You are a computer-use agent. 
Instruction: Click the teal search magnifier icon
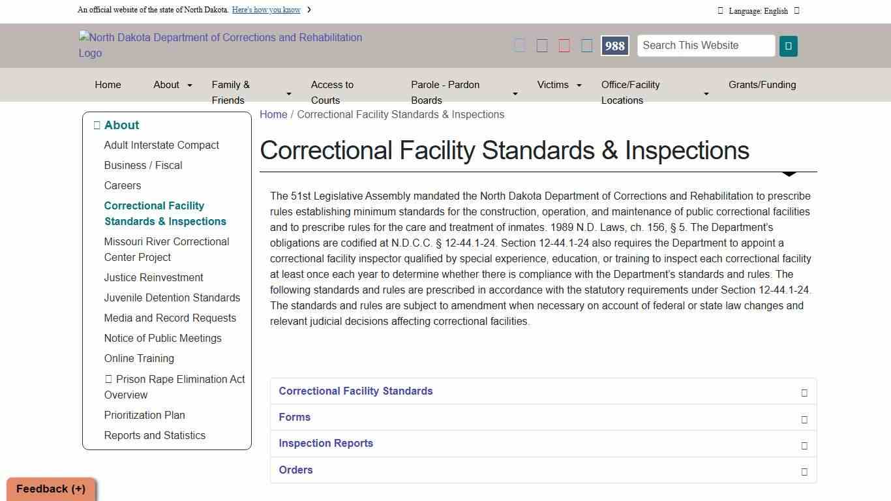tap(789, 46)
